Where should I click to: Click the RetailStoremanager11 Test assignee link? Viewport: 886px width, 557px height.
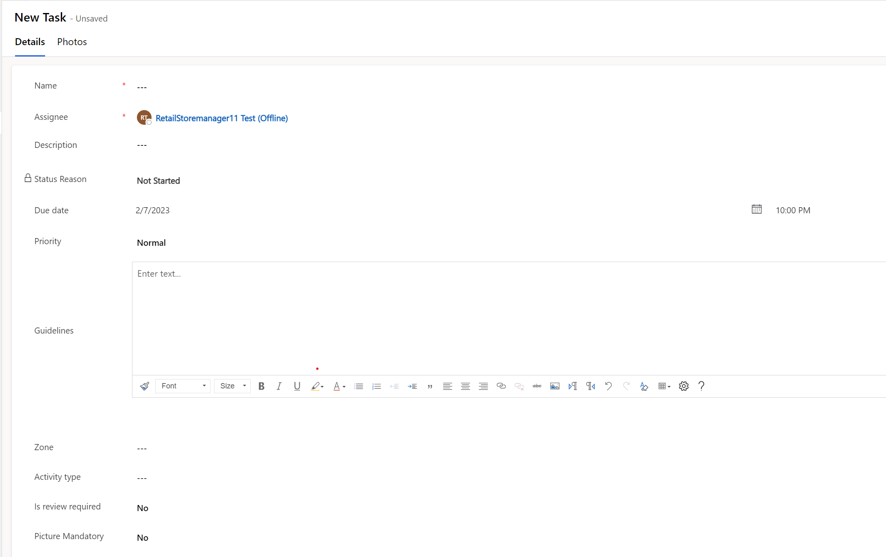221,118
